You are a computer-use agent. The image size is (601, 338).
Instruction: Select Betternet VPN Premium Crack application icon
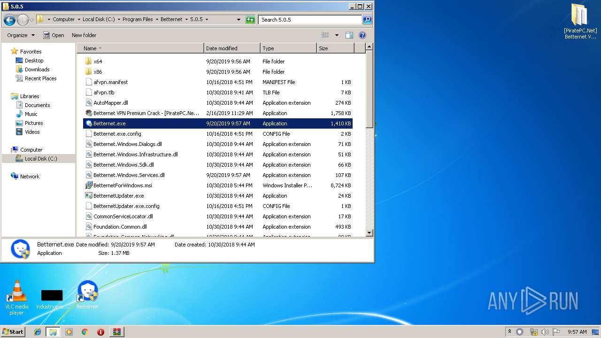pos(89,113)
